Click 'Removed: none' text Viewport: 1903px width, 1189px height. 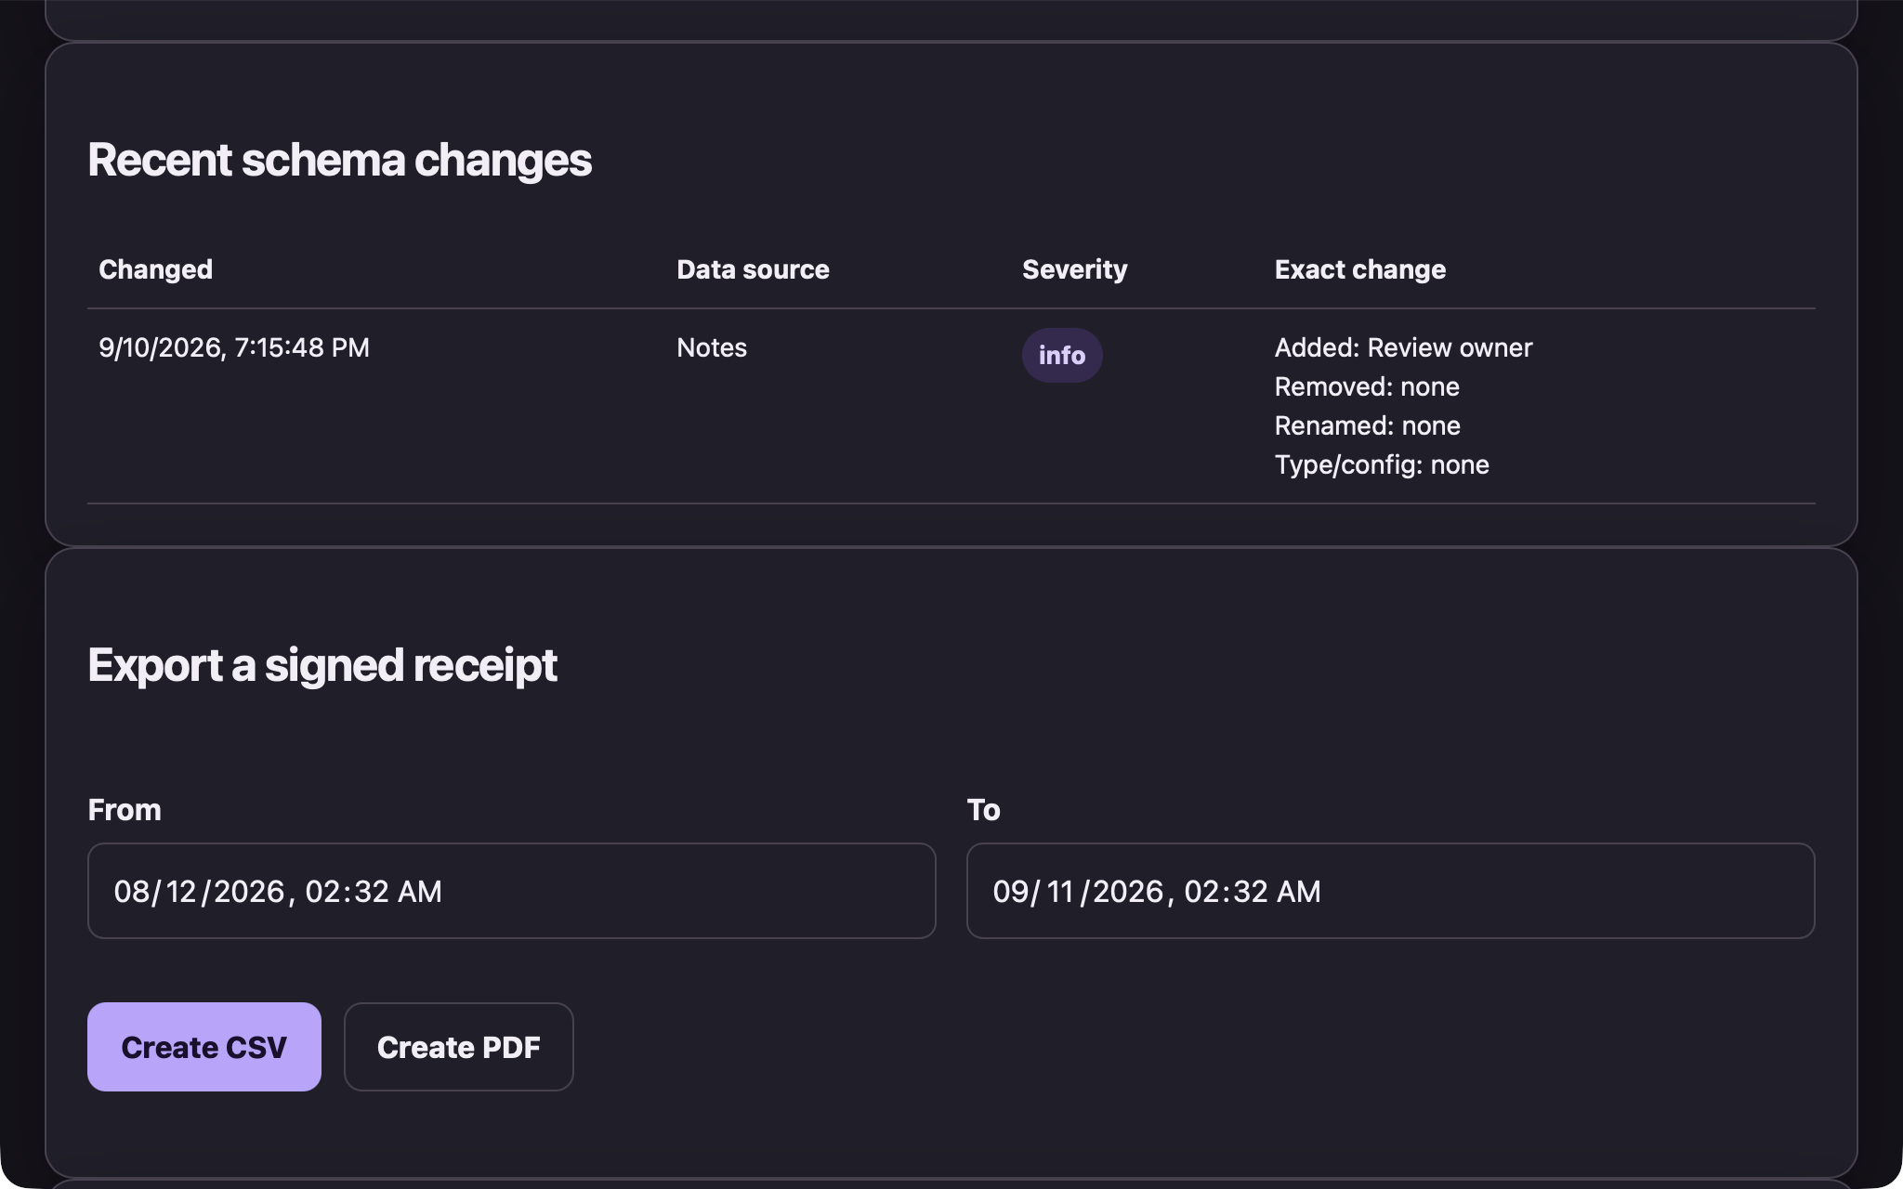pos(1367,386)
